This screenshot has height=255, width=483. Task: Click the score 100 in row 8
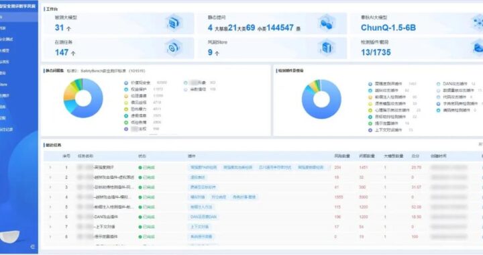coord(415,236)
